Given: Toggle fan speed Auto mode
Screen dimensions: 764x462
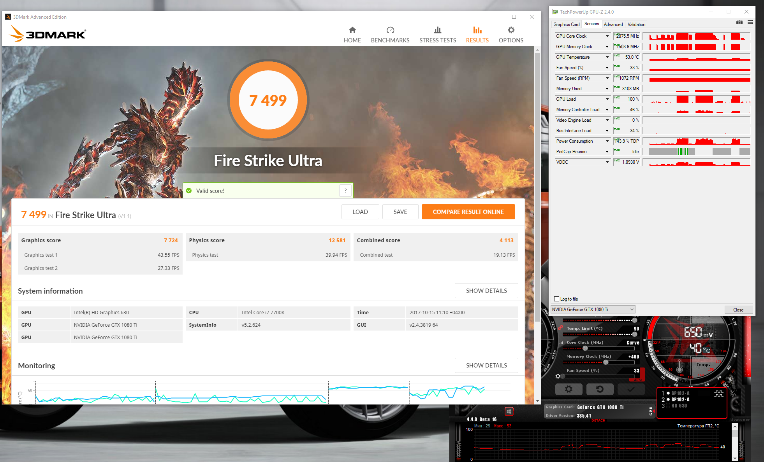Looking at the screenshot, I should click(639, 379).
